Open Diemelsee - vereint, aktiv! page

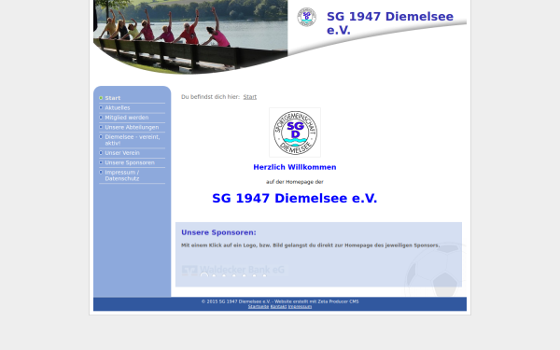[x=133, y=140]
